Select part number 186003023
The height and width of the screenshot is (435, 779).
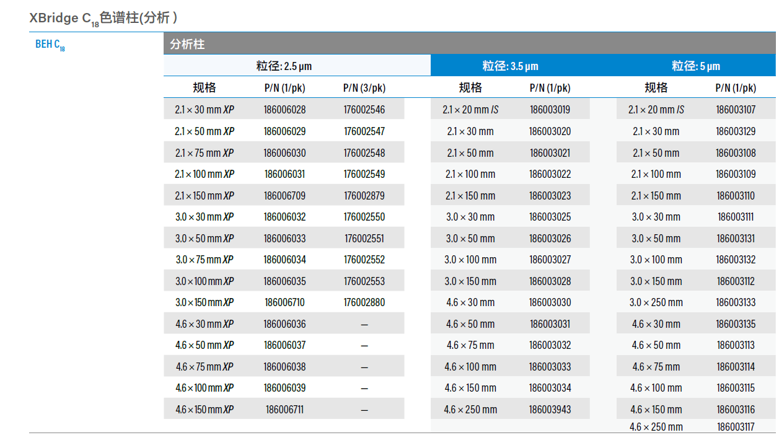550,196
